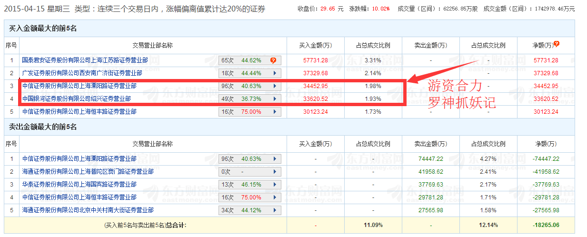The image size is (587, 237).
Task: Select buy amount cell 33620.52 in 买入金额 column
Action: pyautogui.click(x=315, y=99)
